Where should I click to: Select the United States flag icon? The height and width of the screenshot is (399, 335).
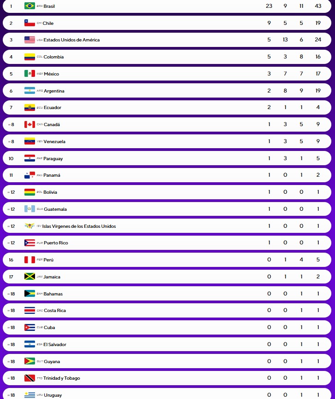coord(29,40)
